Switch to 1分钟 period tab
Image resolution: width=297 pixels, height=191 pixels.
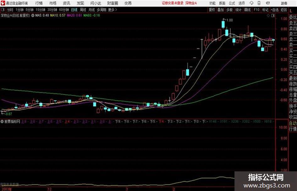click(19, 10)
